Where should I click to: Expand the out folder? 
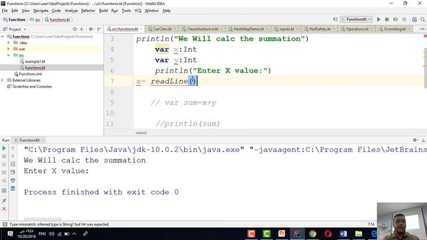click(x=9, y=49)
